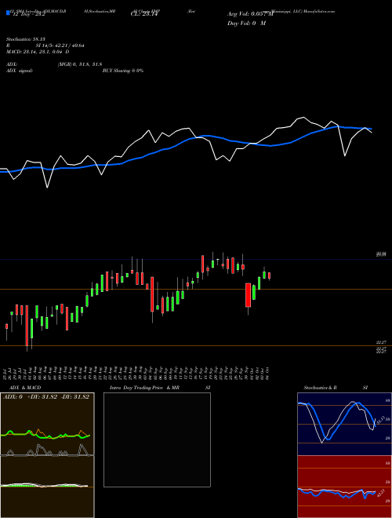Click the "Intra Day Trading Price & MR" title
The height and width of the screenshot is (518, 392).
coord(144,388)
